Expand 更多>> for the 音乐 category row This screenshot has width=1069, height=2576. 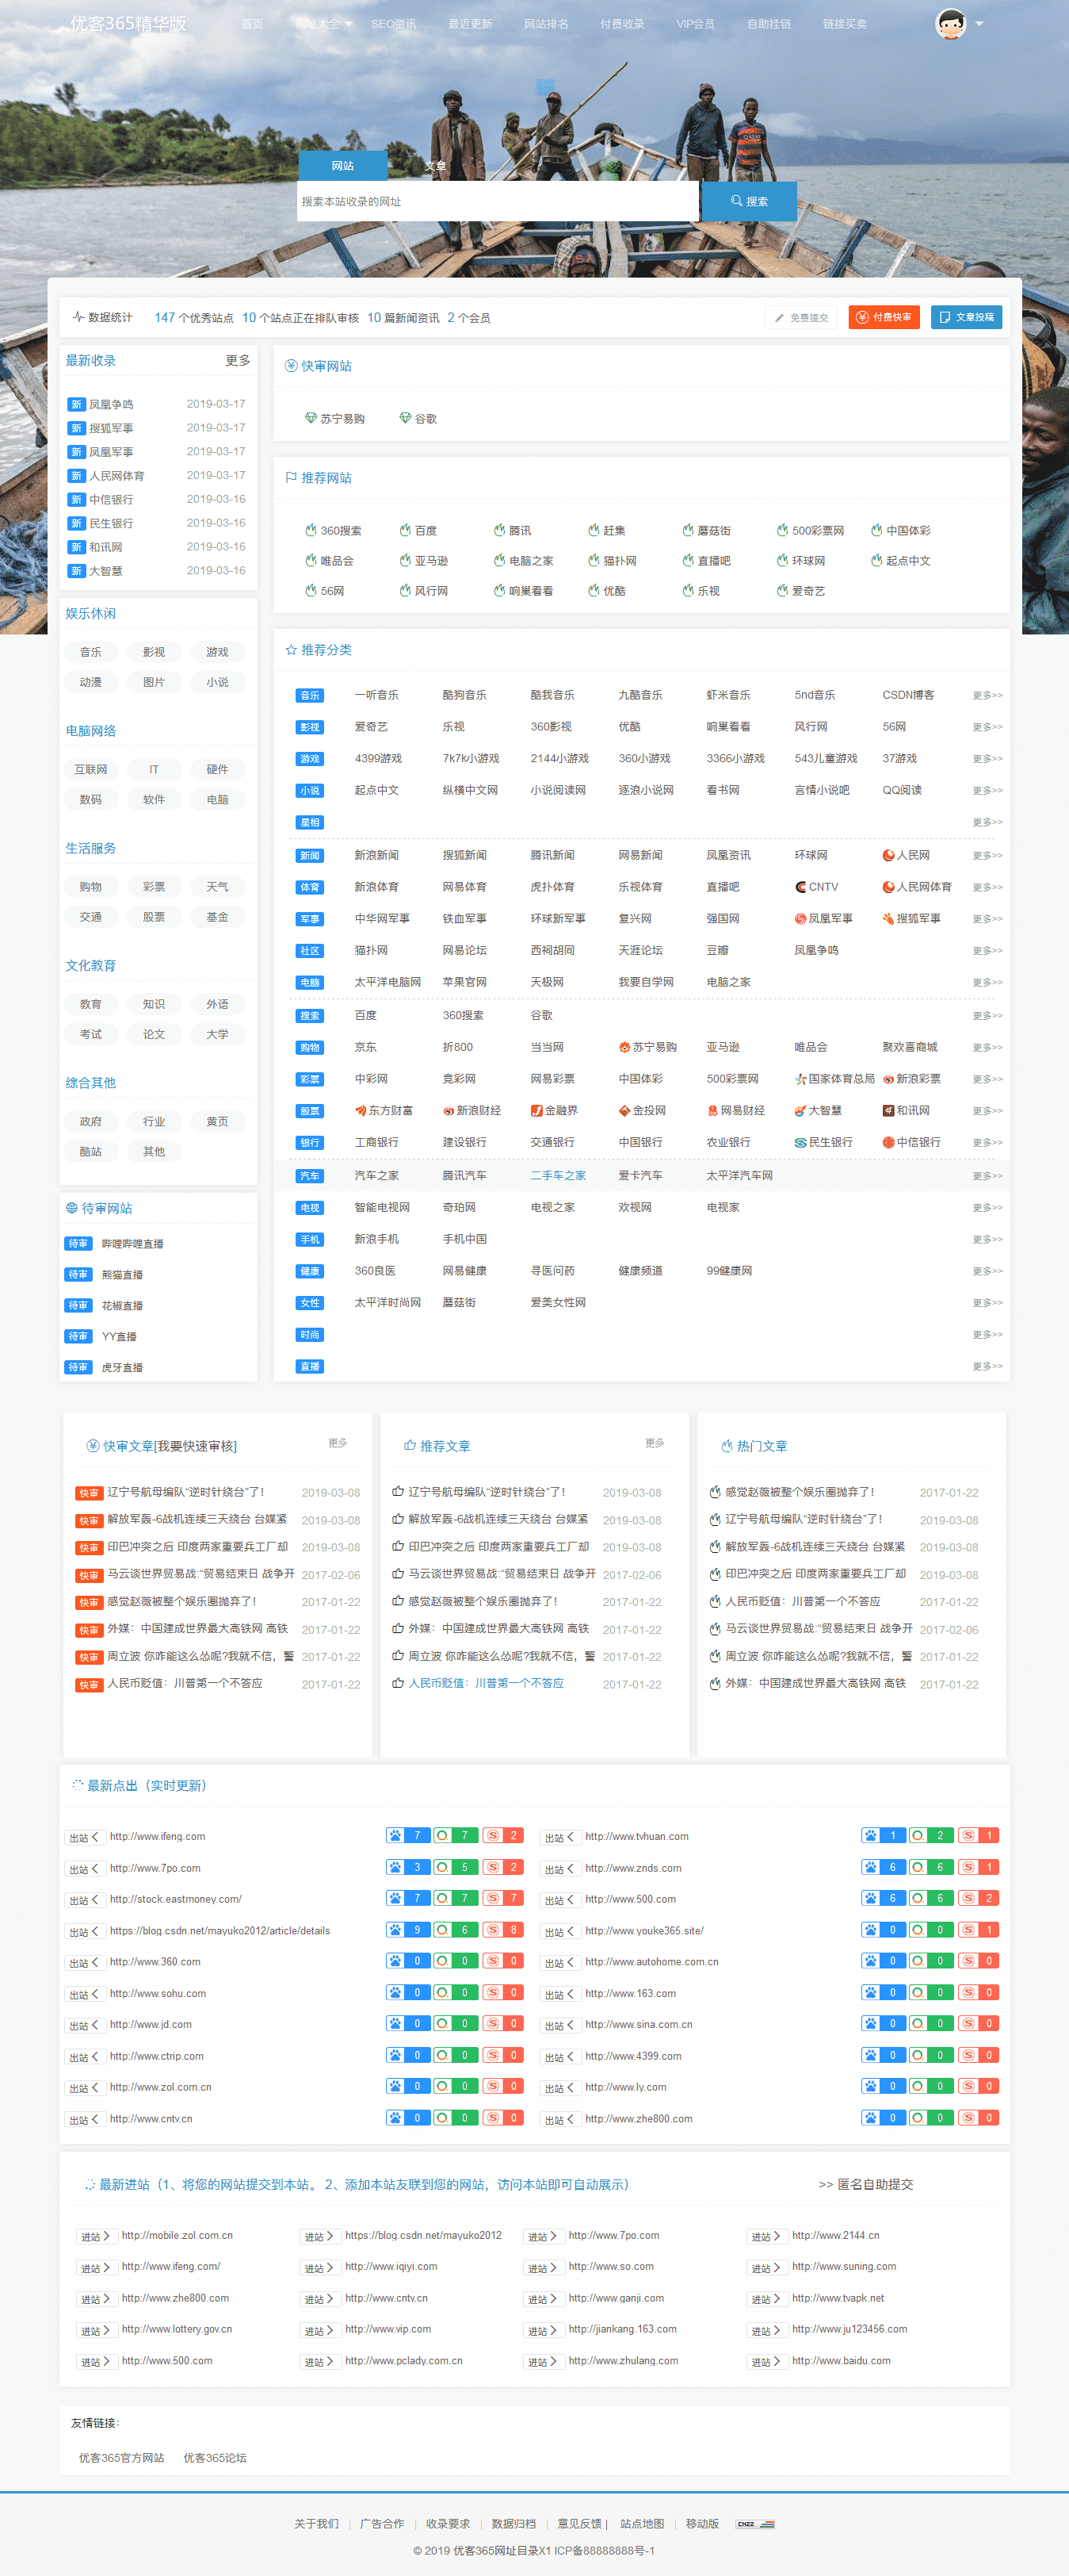click(x=987, y=695)
